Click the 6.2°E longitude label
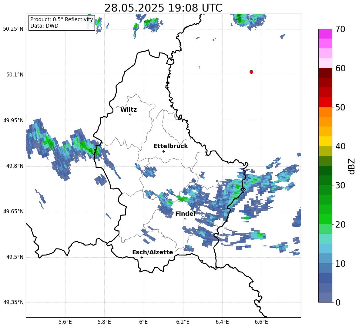 point(183,322)
